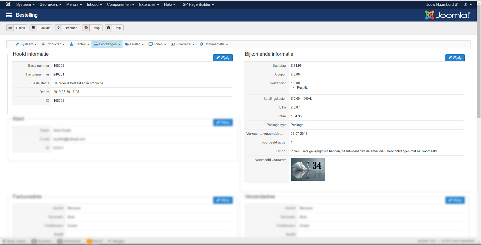
Task: Expand the Inhoud menu
Action: click(x=94, y=4)
